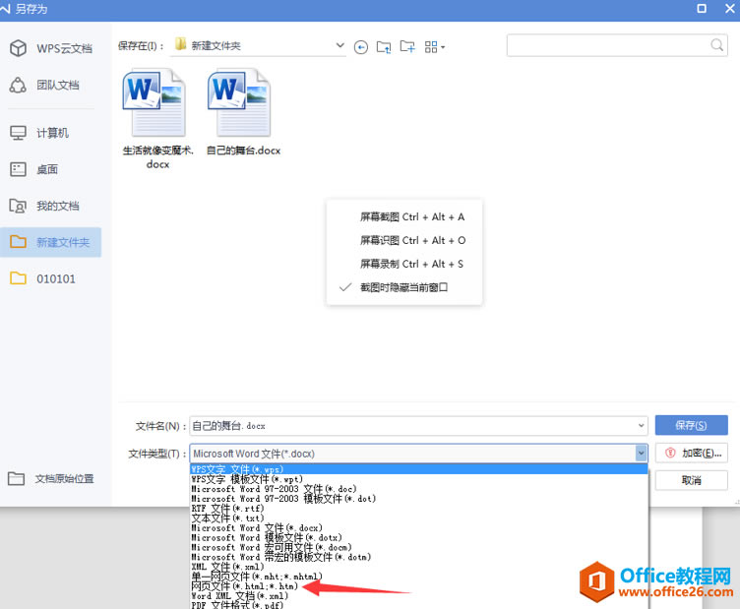Select Word 97-2003 模板文件(*.dot) type
The image size is (740, 609).
click(x=418, y=499)
